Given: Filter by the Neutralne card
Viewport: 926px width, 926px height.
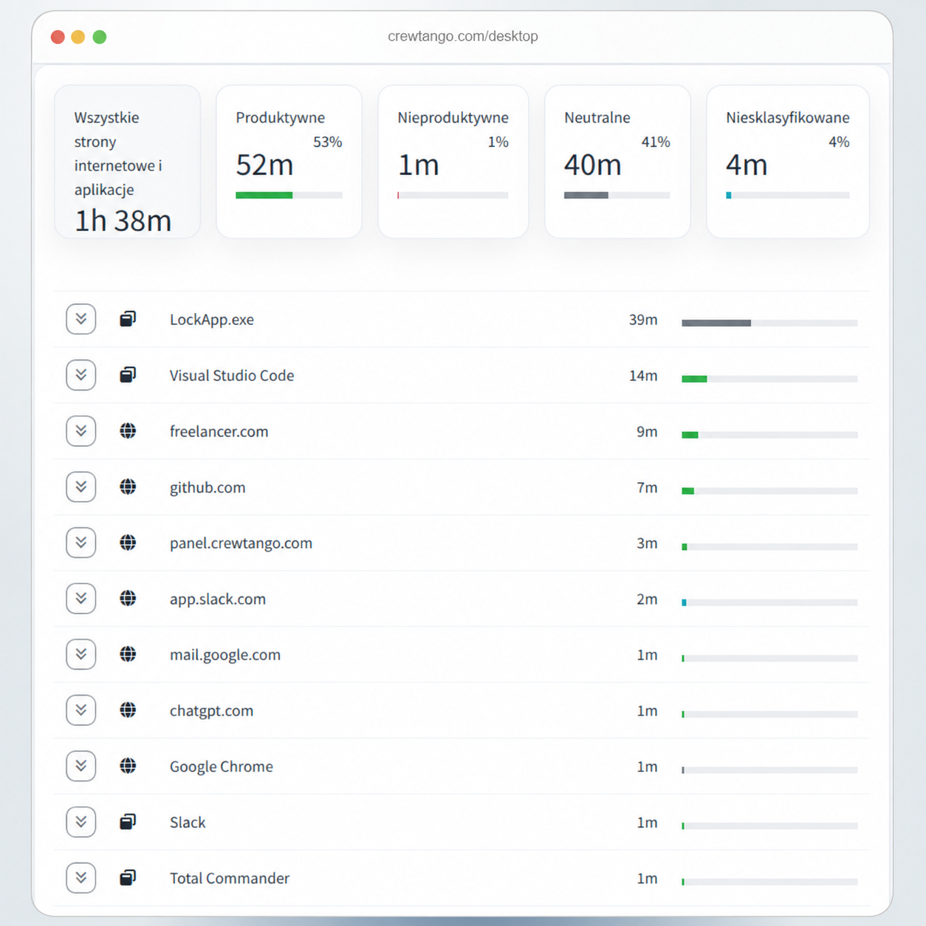Looking at the screenshot, I should tap(617, 162).
